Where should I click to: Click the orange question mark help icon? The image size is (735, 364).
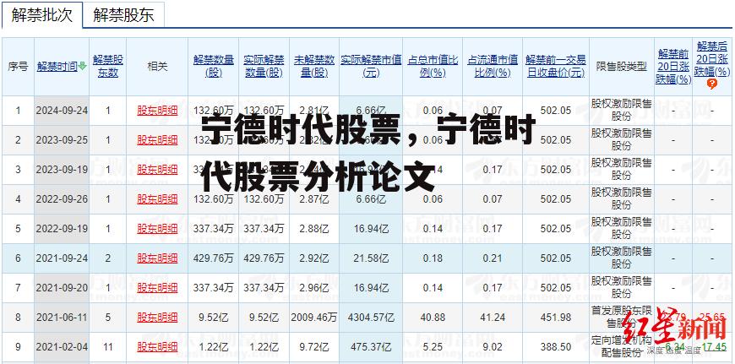pyautogui.click(x=712, y=84)
